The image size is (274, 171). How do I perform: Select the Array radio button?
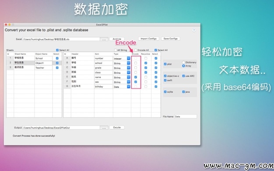(183, 66)
